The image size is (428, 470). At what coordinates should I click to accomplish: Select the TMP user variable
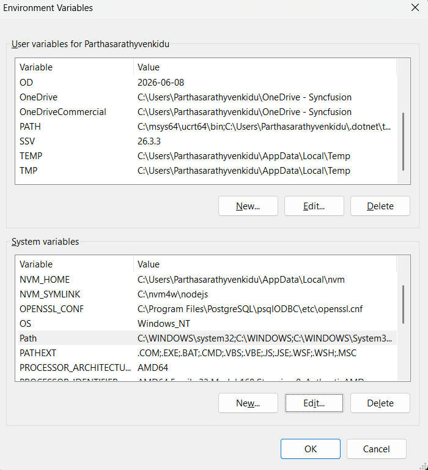click(207, 171)
